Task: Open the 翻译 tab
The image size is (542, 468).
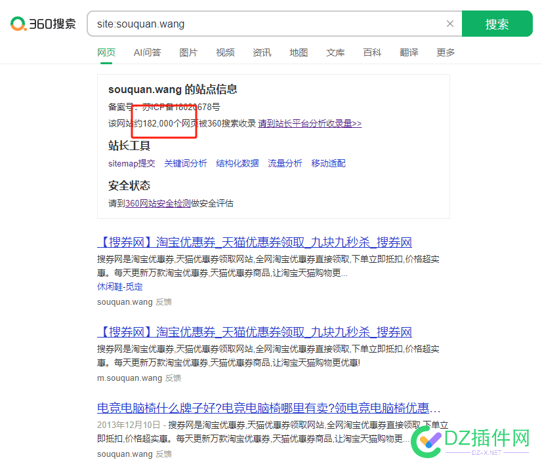Action: pos(409,52)
